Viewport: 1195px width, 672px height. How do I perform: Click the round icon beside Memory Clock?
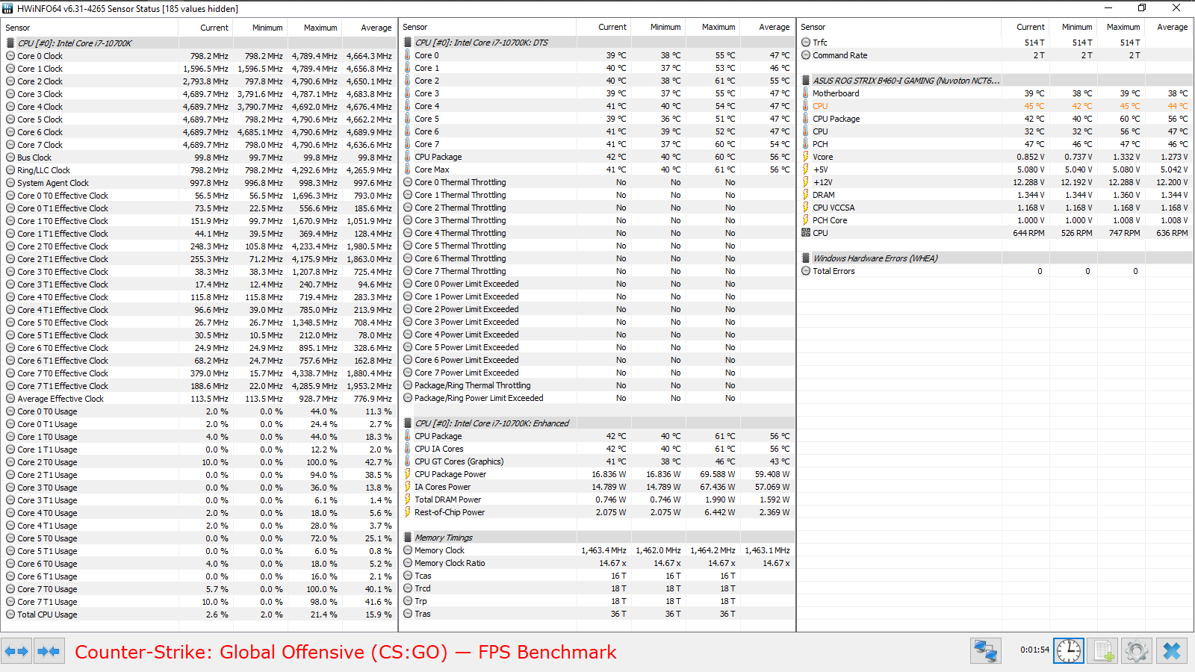pos(408,550)
